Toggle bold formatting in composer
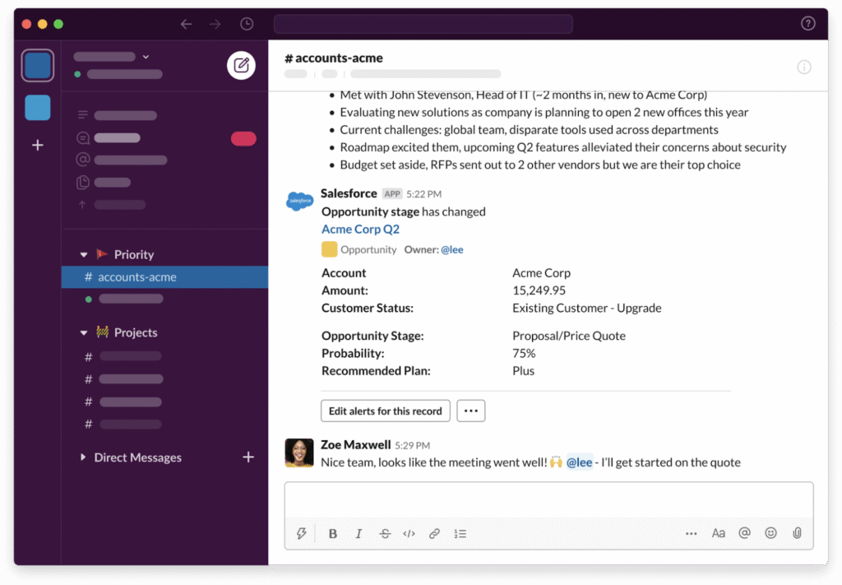This screenshot has height=585, width=842. [x=333, y=533]
